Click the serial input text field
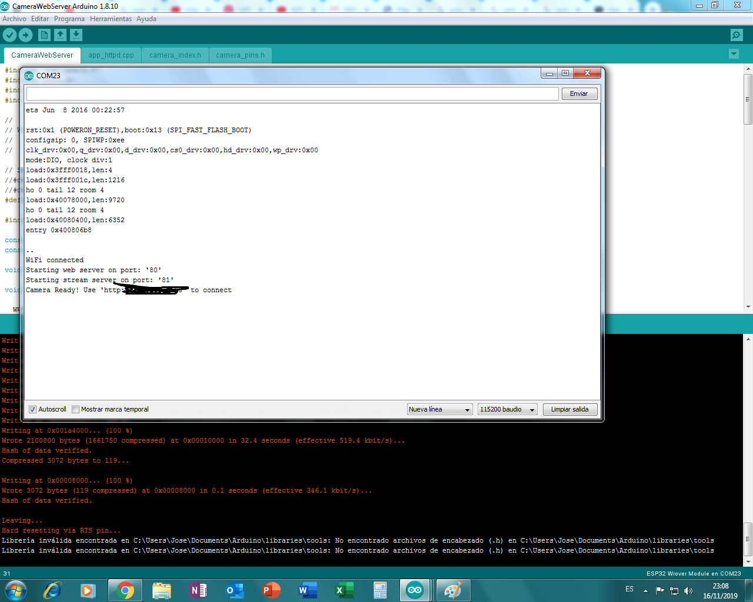Viewport: 753px width, 602px height. (292, 93)
